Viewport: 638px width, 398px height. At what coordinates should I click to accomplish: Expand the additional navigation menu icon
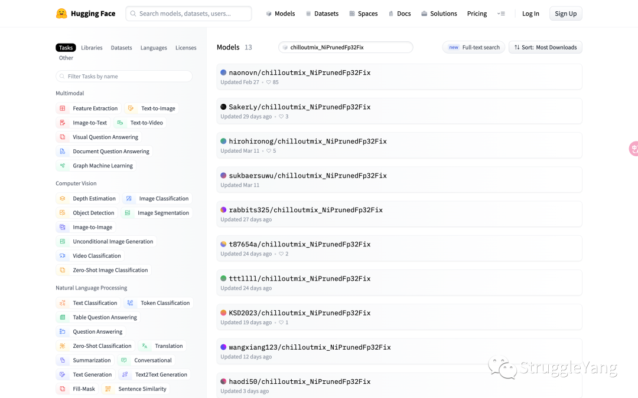(502, 14)
